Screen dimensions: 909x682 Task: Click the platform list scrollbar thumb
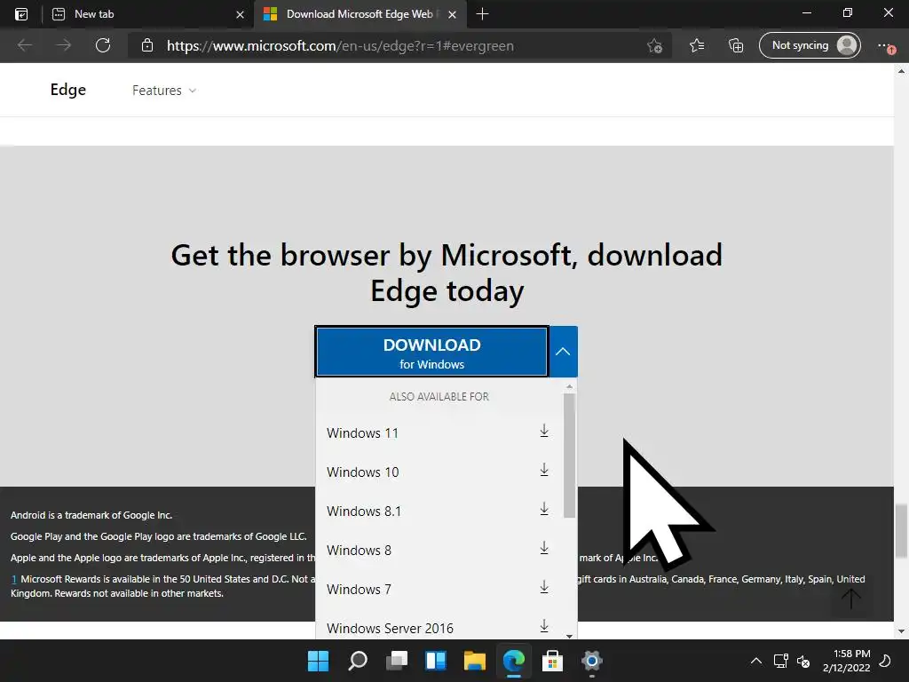pyautogui.click(x=569, y=456)
